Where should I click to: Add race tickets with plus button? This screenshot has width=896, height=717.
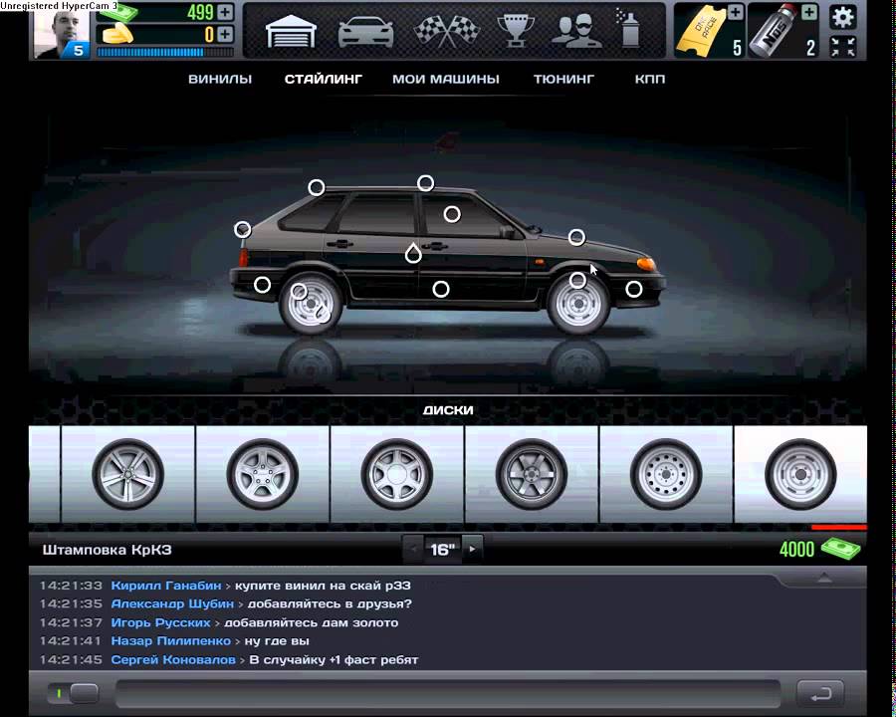pyautogui.click(x=735, y=12)
